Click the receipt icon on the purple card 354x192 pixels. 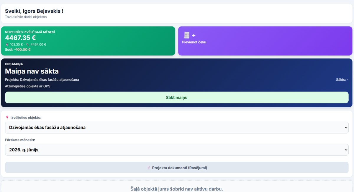click(186, 35)
